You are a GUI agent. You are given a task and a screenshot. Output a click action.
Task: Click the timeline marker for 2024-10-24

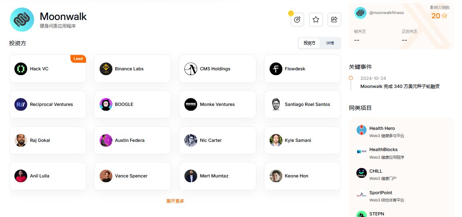tap(351, 78)
